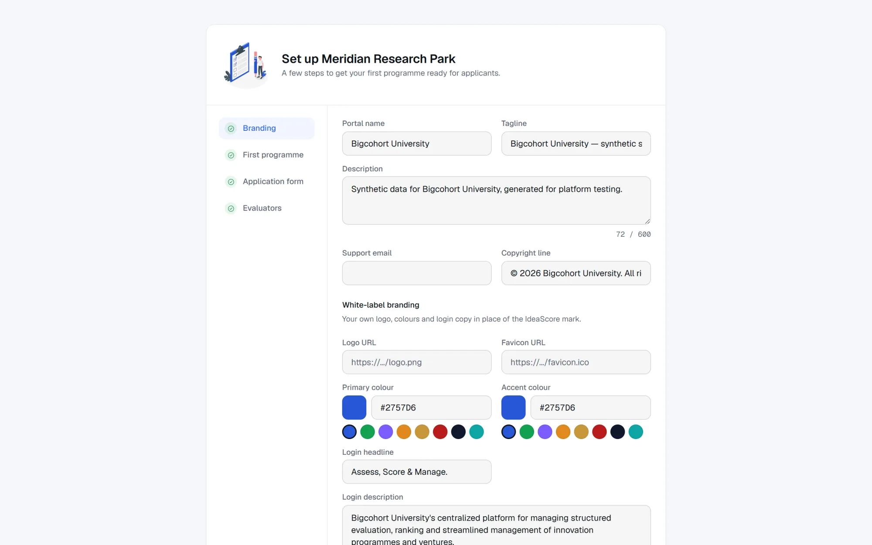Select gold preset for Primary colour
This screenshot has width=872, height=545.
[x=422, y=432]
